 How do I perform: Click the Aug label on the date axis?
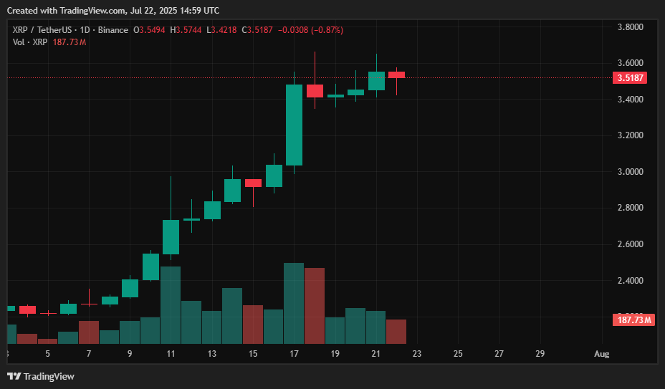[602, 354]
